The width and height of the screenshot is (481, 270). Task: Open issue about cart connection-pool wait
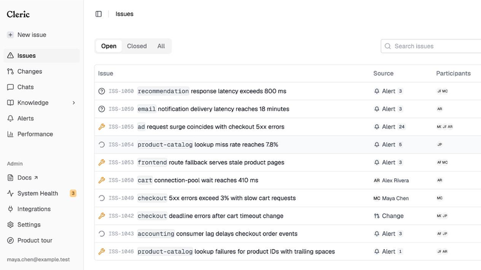tap(198, 180)
